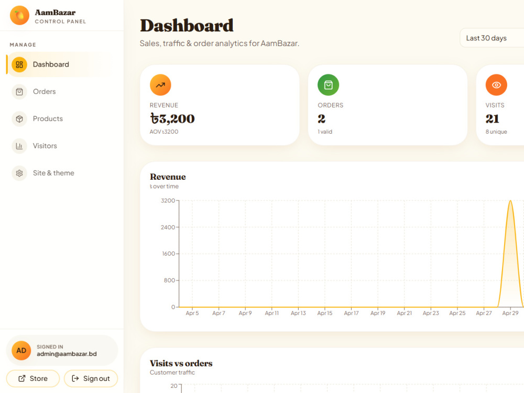This screenshot has height=393, width=524.
Task: Click the '8 unique' visits note
Action: point(496,132)
